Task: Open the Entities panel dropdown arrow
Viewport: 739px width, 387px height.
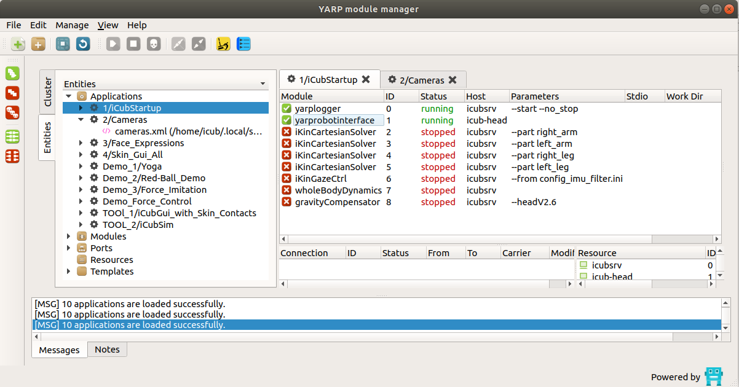Action: pos(263,84)
